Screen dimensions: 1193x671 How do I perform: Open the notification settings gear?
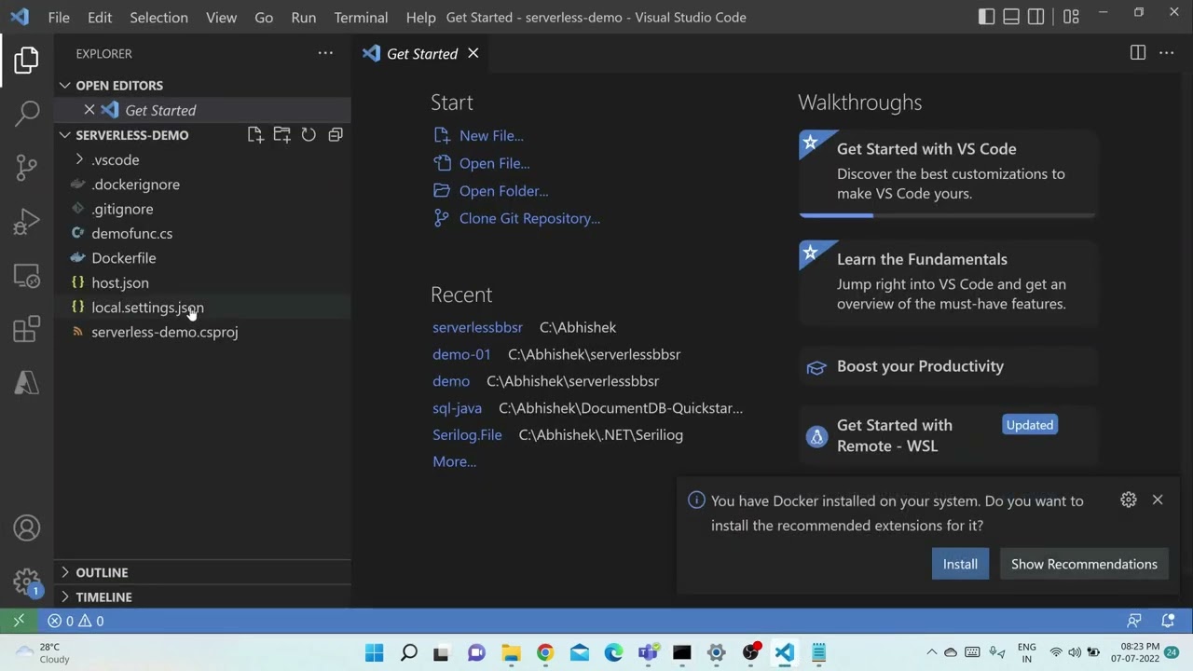click(x=1129, y=500)
